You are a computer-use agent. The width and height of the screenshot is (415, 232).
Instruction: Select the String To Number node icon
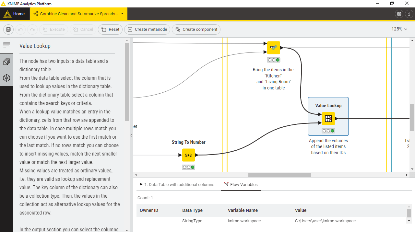[x=189, y=155]
